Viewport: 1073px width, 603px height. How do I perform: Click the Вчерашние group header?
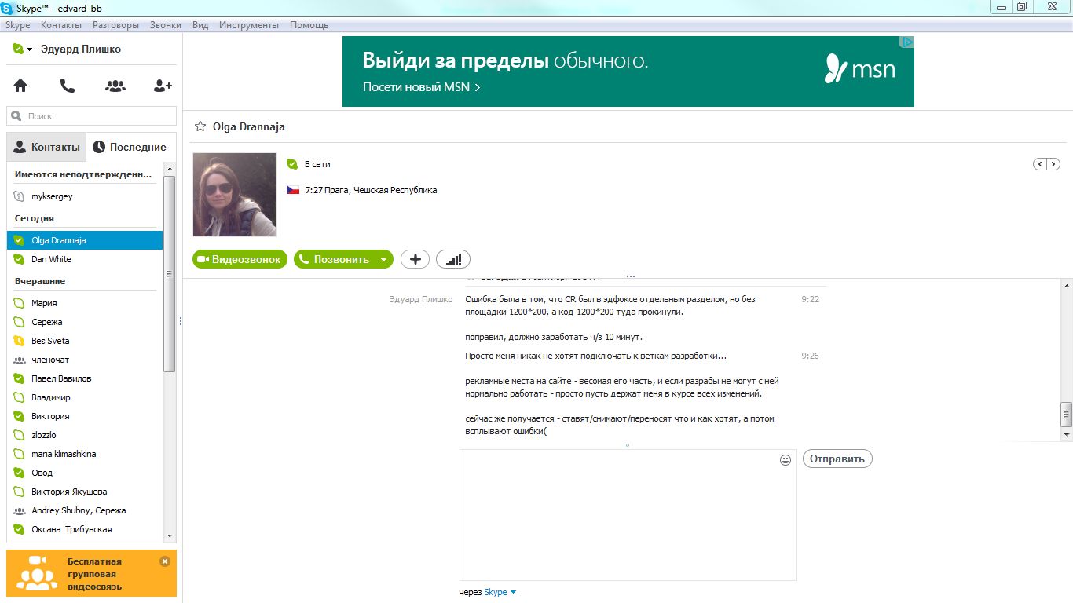pyautogui.click(x=40, y=281)
